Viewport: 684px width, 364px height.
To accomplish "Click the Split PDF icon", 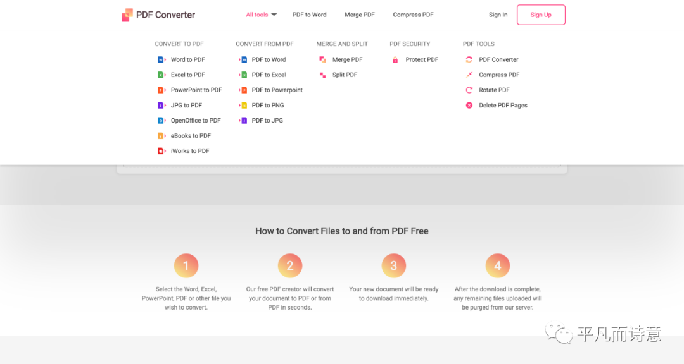I will click(x=323, y=75).
